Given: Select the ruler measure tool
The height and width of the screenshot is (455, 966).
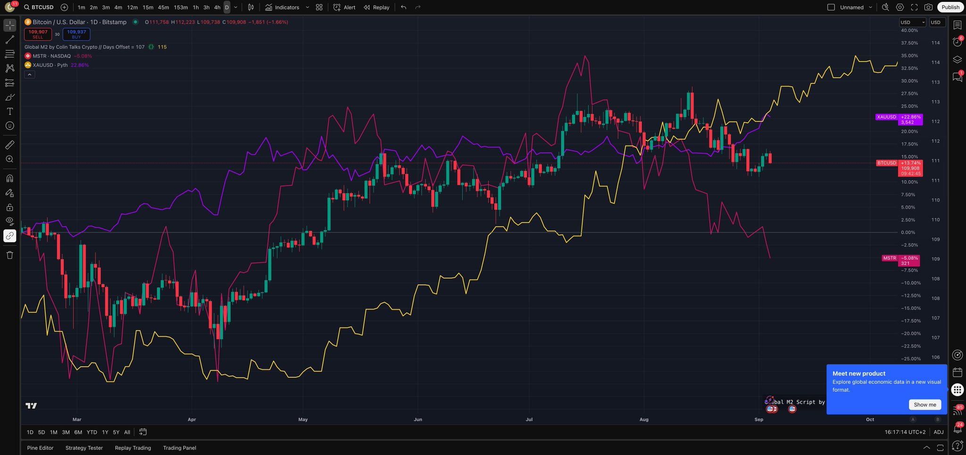Looking at the screenshot, I should click(10, 145).
